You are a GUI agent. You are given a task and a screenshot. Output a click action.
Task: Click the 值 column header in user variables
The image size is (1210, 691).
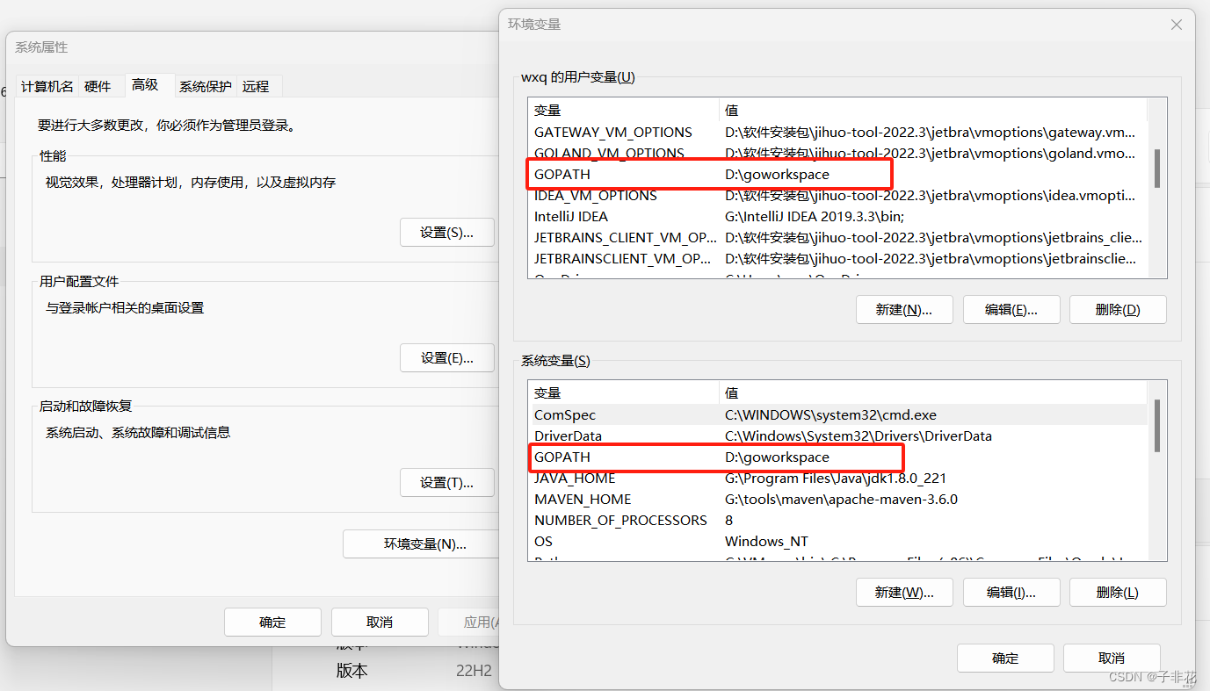[933, 110]
